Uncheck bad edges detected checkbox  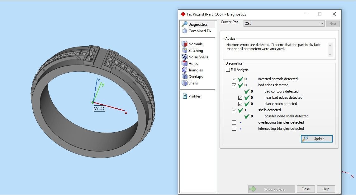tap(234, 85)
